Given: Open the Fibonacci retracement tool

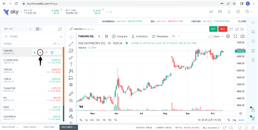Looking at the screenshot, I should [71, 51].
